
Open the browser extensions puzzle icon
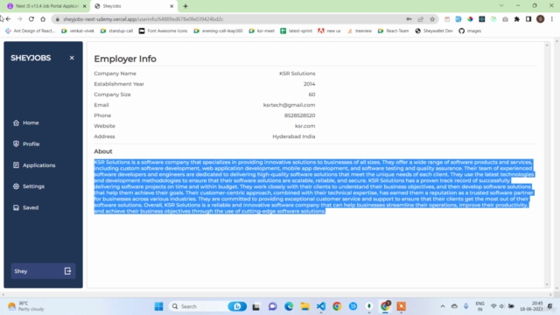[x=517, y=19]
